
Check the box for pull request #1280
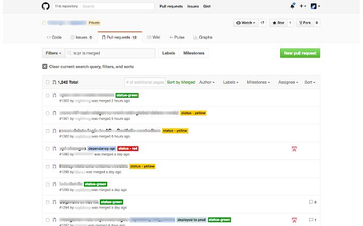click(48, 149)
